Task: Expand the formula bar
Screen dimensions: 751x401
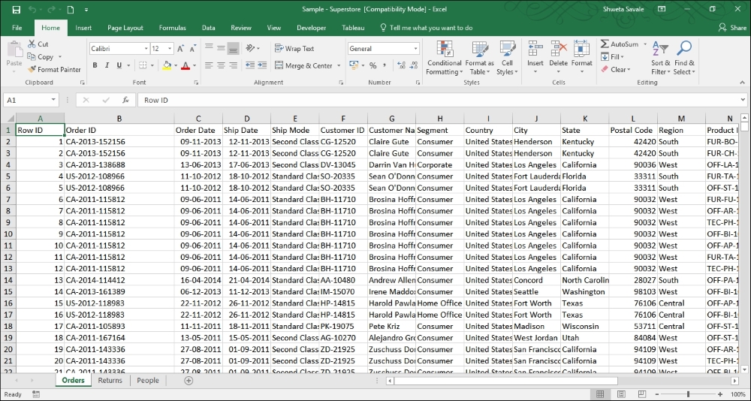Action: [x=742, y=100]
